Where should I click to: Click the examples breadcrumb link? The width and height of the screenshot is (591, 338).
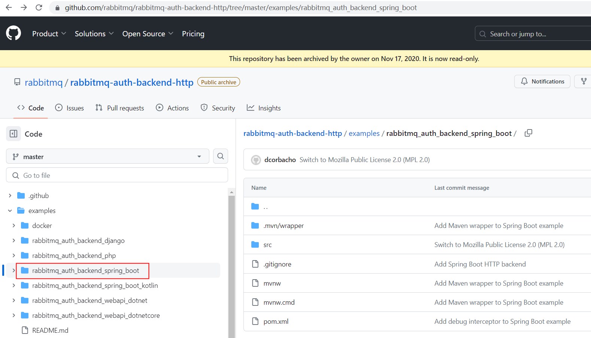click(x=364, y=134)
